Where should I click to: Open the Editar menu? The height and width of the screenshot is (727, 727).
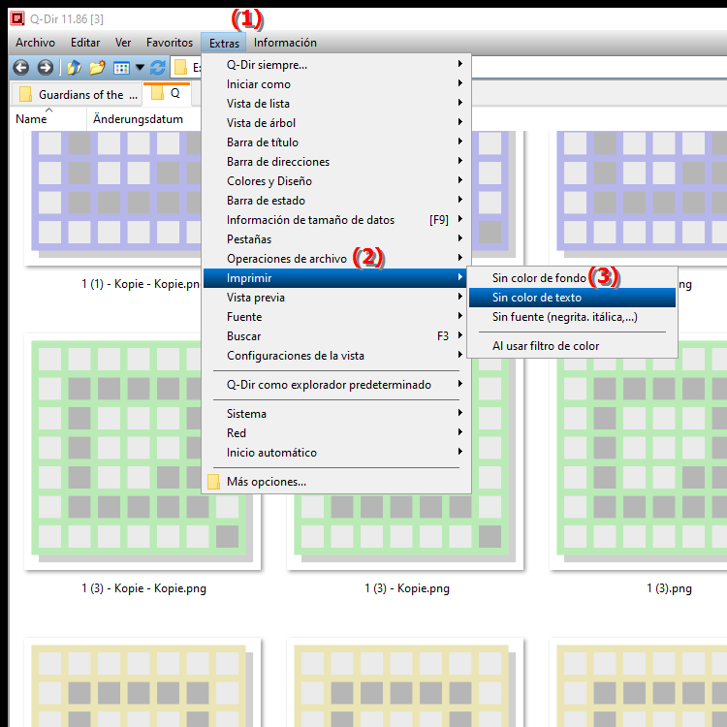(x=85, y=43)
